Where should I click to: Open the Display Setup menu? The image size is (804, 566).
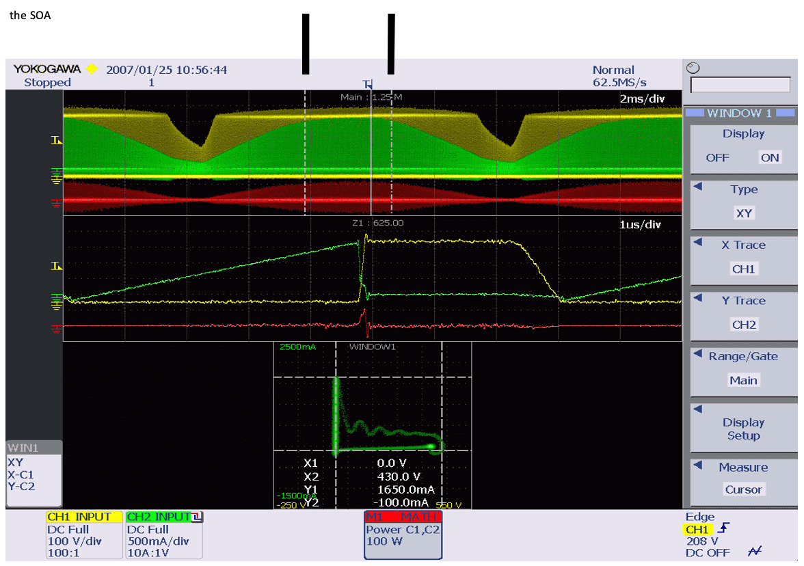(743, 429)
